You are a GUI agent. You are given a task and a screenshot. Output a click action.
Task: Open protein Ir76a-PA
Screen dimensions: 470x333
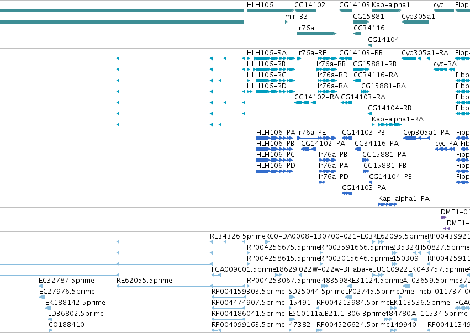(334, 166)
